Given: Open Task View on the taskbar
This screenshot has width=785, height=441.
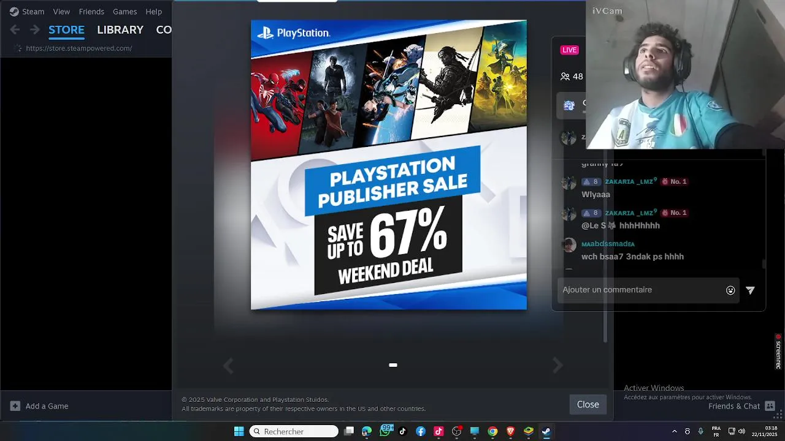Looking at the screenshot, I should [x=349, y=431].
